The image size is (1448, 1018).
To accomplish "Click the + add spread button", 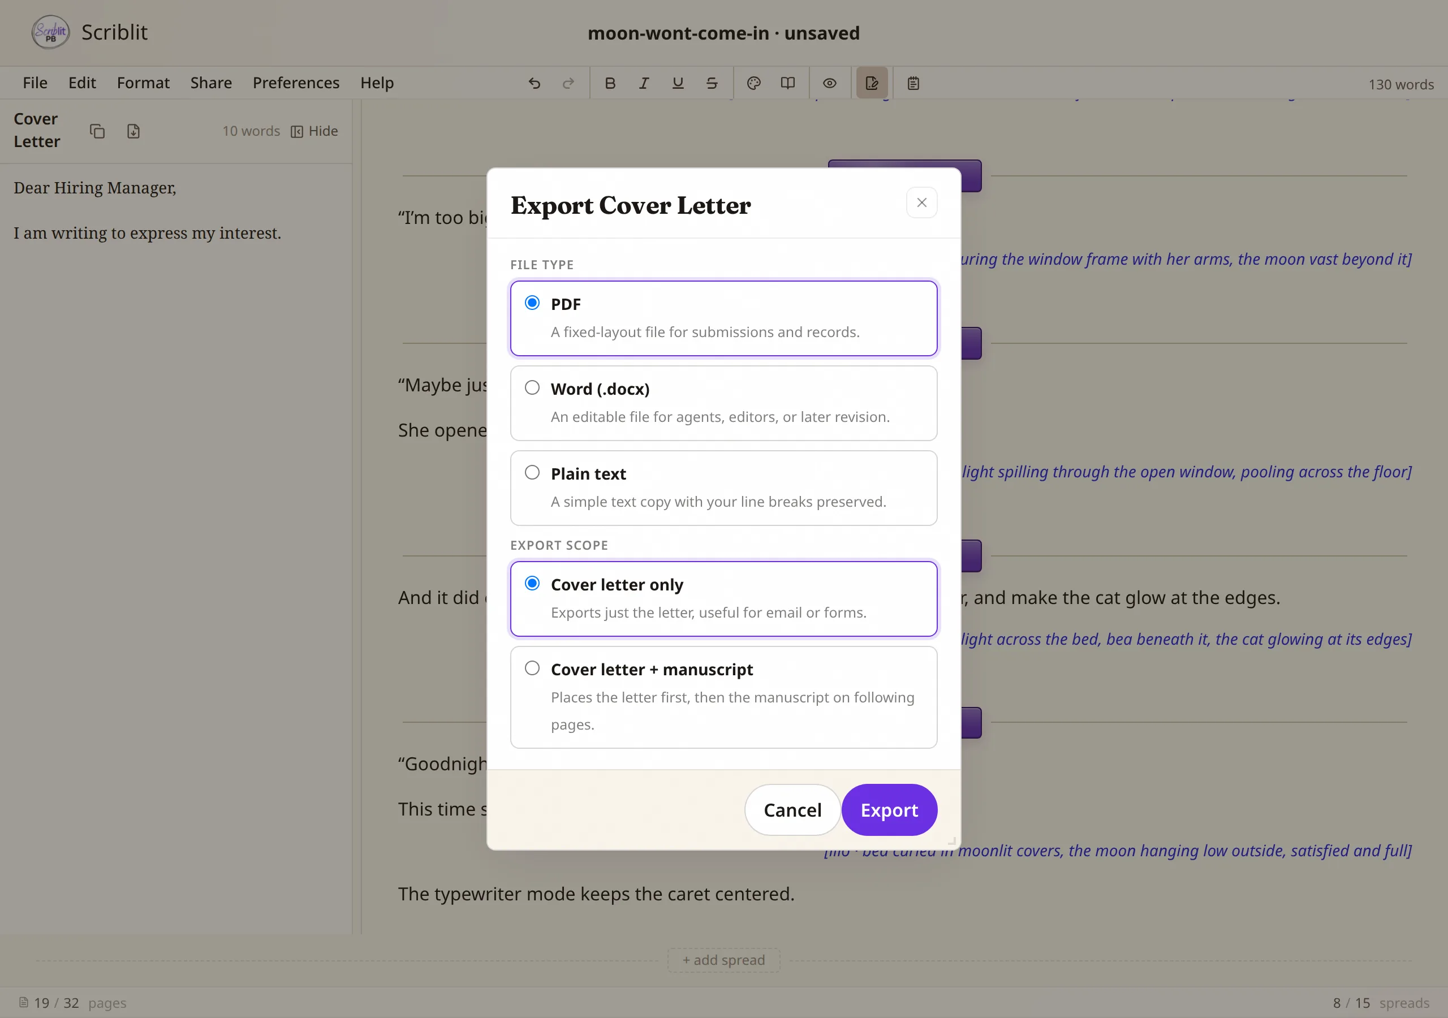I will 723,960.
